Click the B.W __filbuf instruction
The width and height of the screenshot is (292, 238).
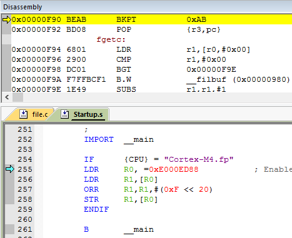[x=151, y=79]
